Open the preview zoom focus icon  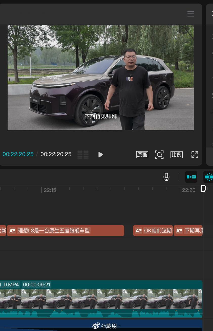coord(159,155)
